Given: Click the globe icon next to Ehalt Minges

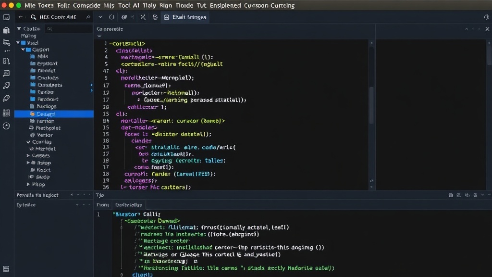Looking at the screenshot, I should [x=155, y=17].
